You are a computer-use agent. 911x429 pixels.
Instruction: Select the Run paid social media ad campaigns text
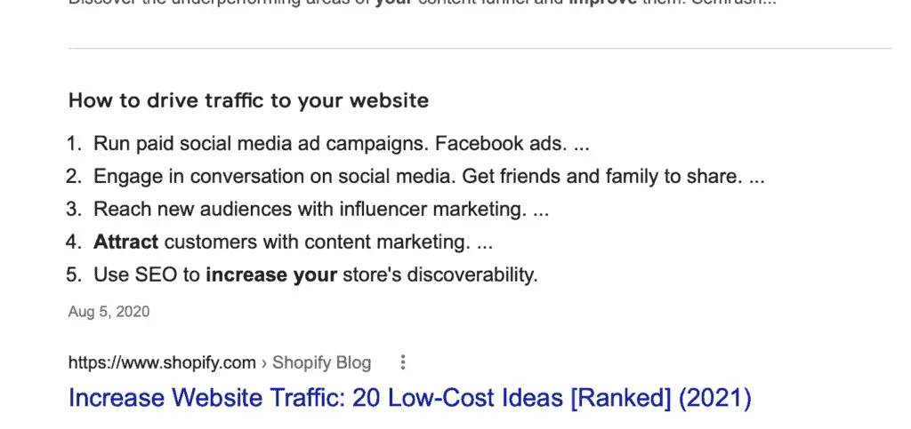[x=262, y=144]
